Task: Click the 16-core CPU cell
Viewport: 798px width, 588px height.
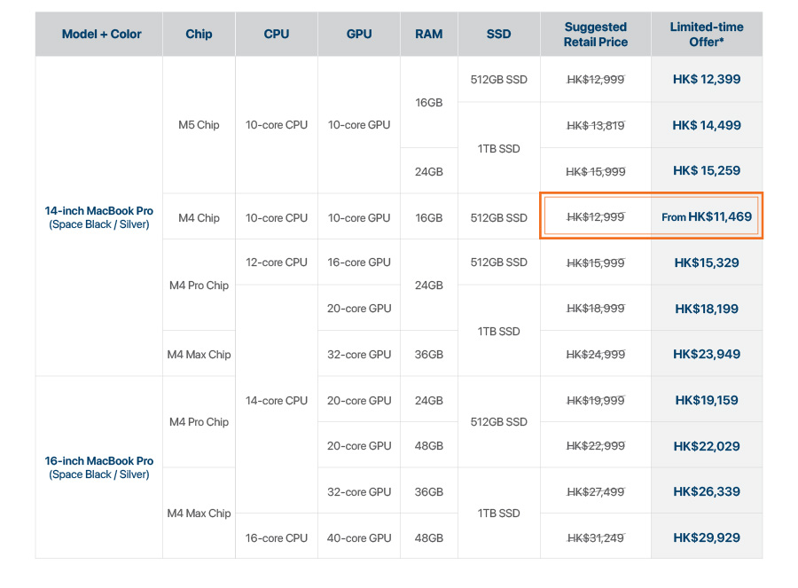Action: (x=277, y=537)
